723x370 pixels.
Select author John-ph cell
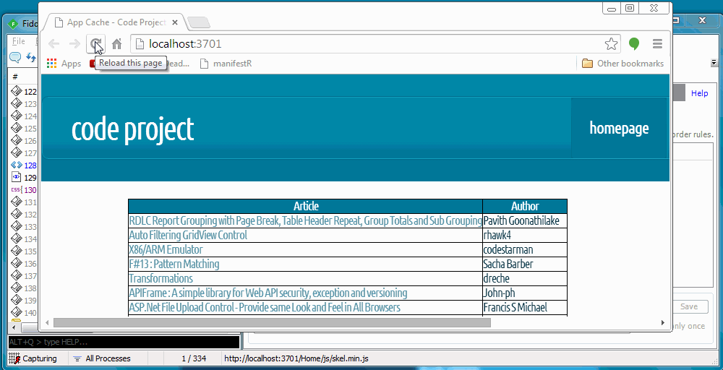point(525,293)
